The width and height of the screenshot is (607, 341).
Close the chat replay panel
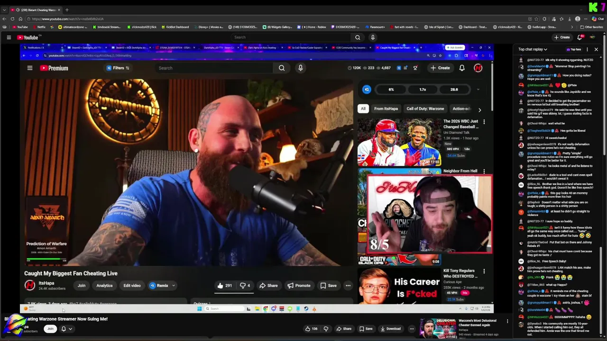click(596, 49)
